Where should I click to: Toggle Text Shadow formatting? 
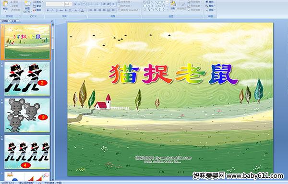click(65, 11)
